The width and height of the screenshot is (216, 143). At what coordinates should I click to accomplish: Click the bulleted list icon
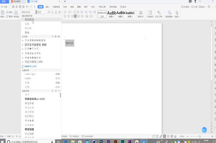(65, 12)
